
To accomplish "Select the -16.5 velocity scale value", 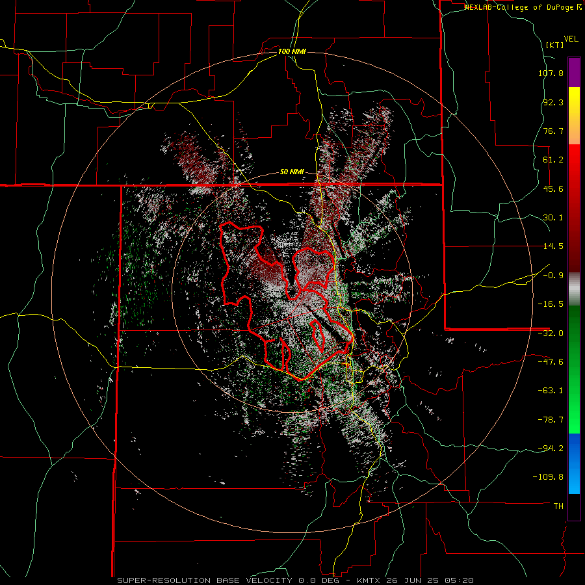I will (551, 304).
